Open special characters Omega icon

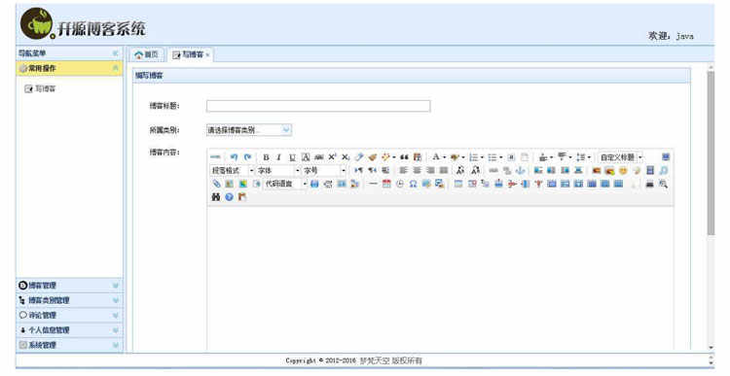click(x=413, y=184)
